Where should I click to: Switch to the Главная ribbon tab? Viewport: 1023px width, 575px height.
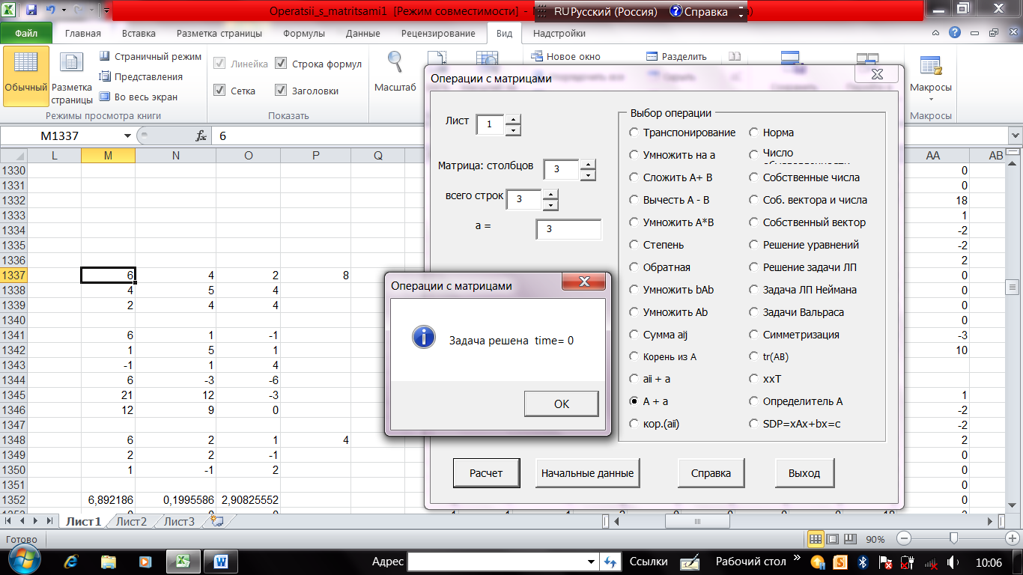point(83,33)
